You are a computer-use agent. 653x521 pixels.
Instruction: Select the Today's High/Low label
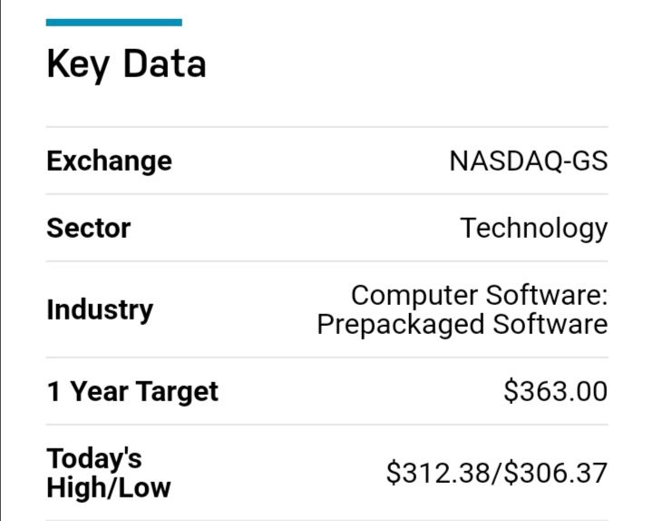(x=108, y=473)
